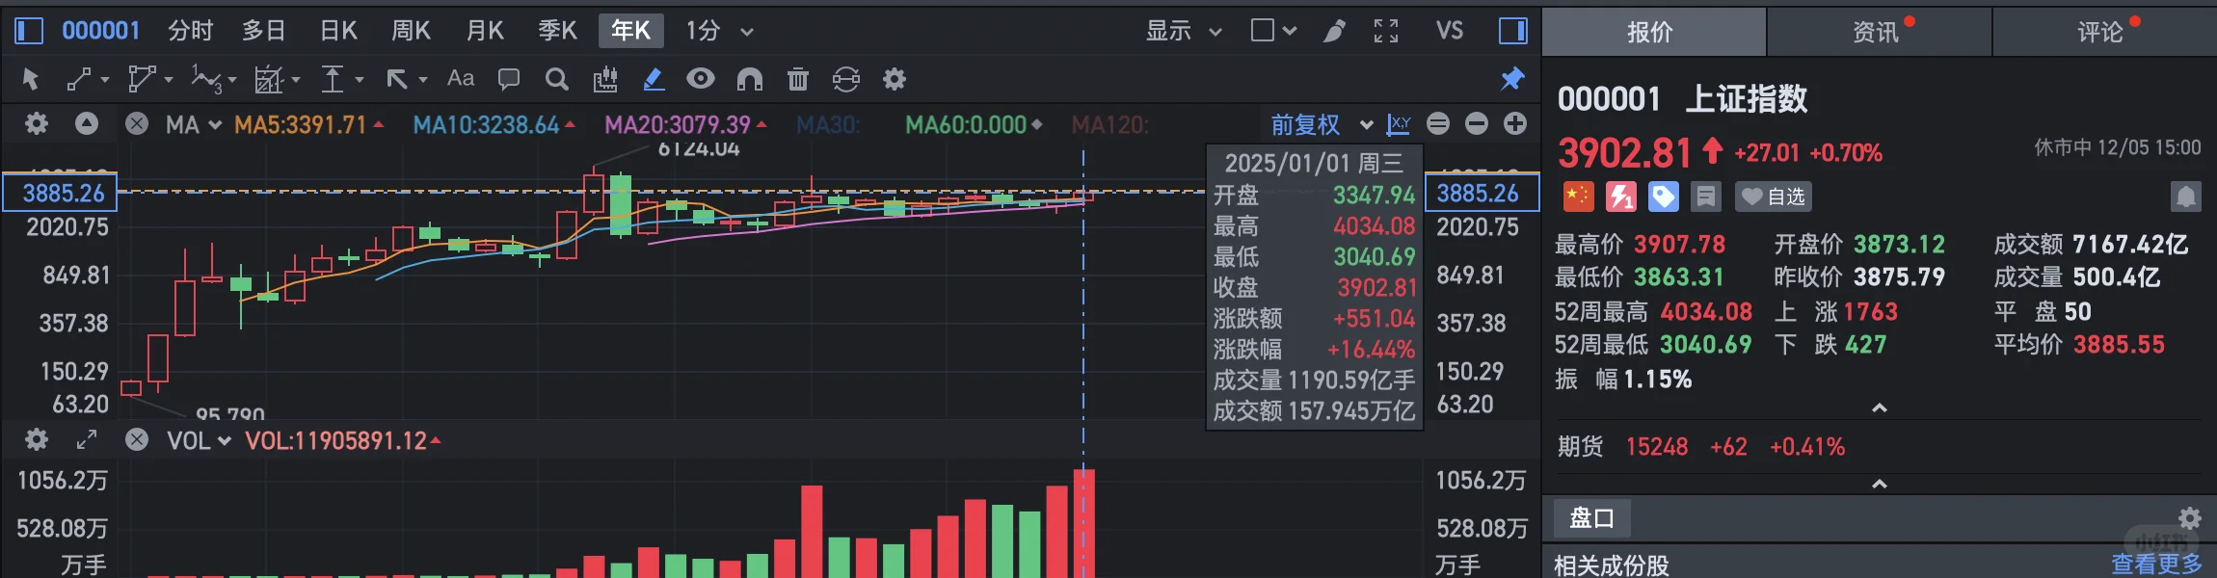This screenshot has width=2217, height=578.
Task: Open the 前复权 adjustment dropdown
Action: pyautogui.click(x=1322, y=125)
